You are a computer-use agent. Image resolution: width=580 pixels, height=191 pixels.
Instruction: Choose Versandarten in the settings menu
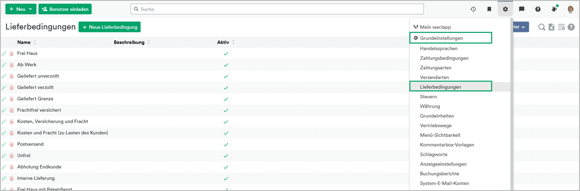(x=434, y=77)
